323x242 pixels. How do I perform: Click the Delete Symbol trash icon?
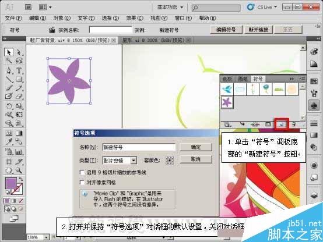pyautogui.click(x=294, y=124)
